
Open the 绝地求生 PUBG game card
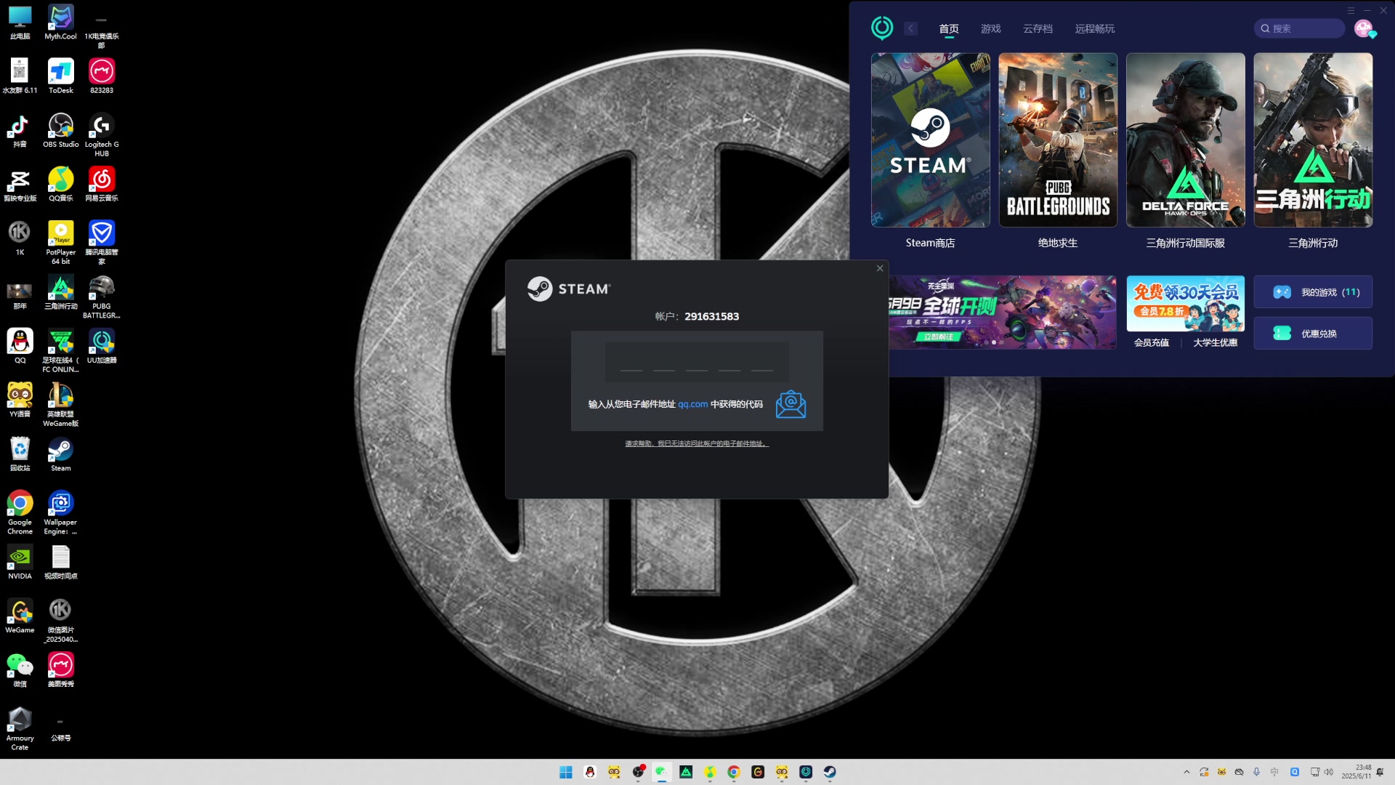tap(1058, 140)
